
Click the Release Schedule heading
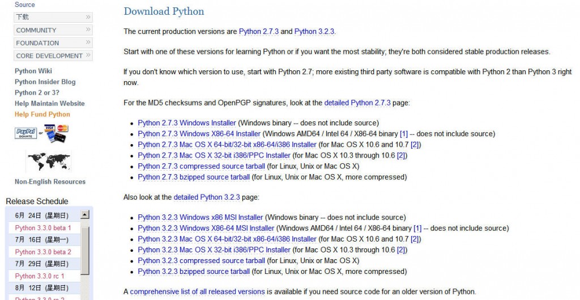tap(37, 201)
